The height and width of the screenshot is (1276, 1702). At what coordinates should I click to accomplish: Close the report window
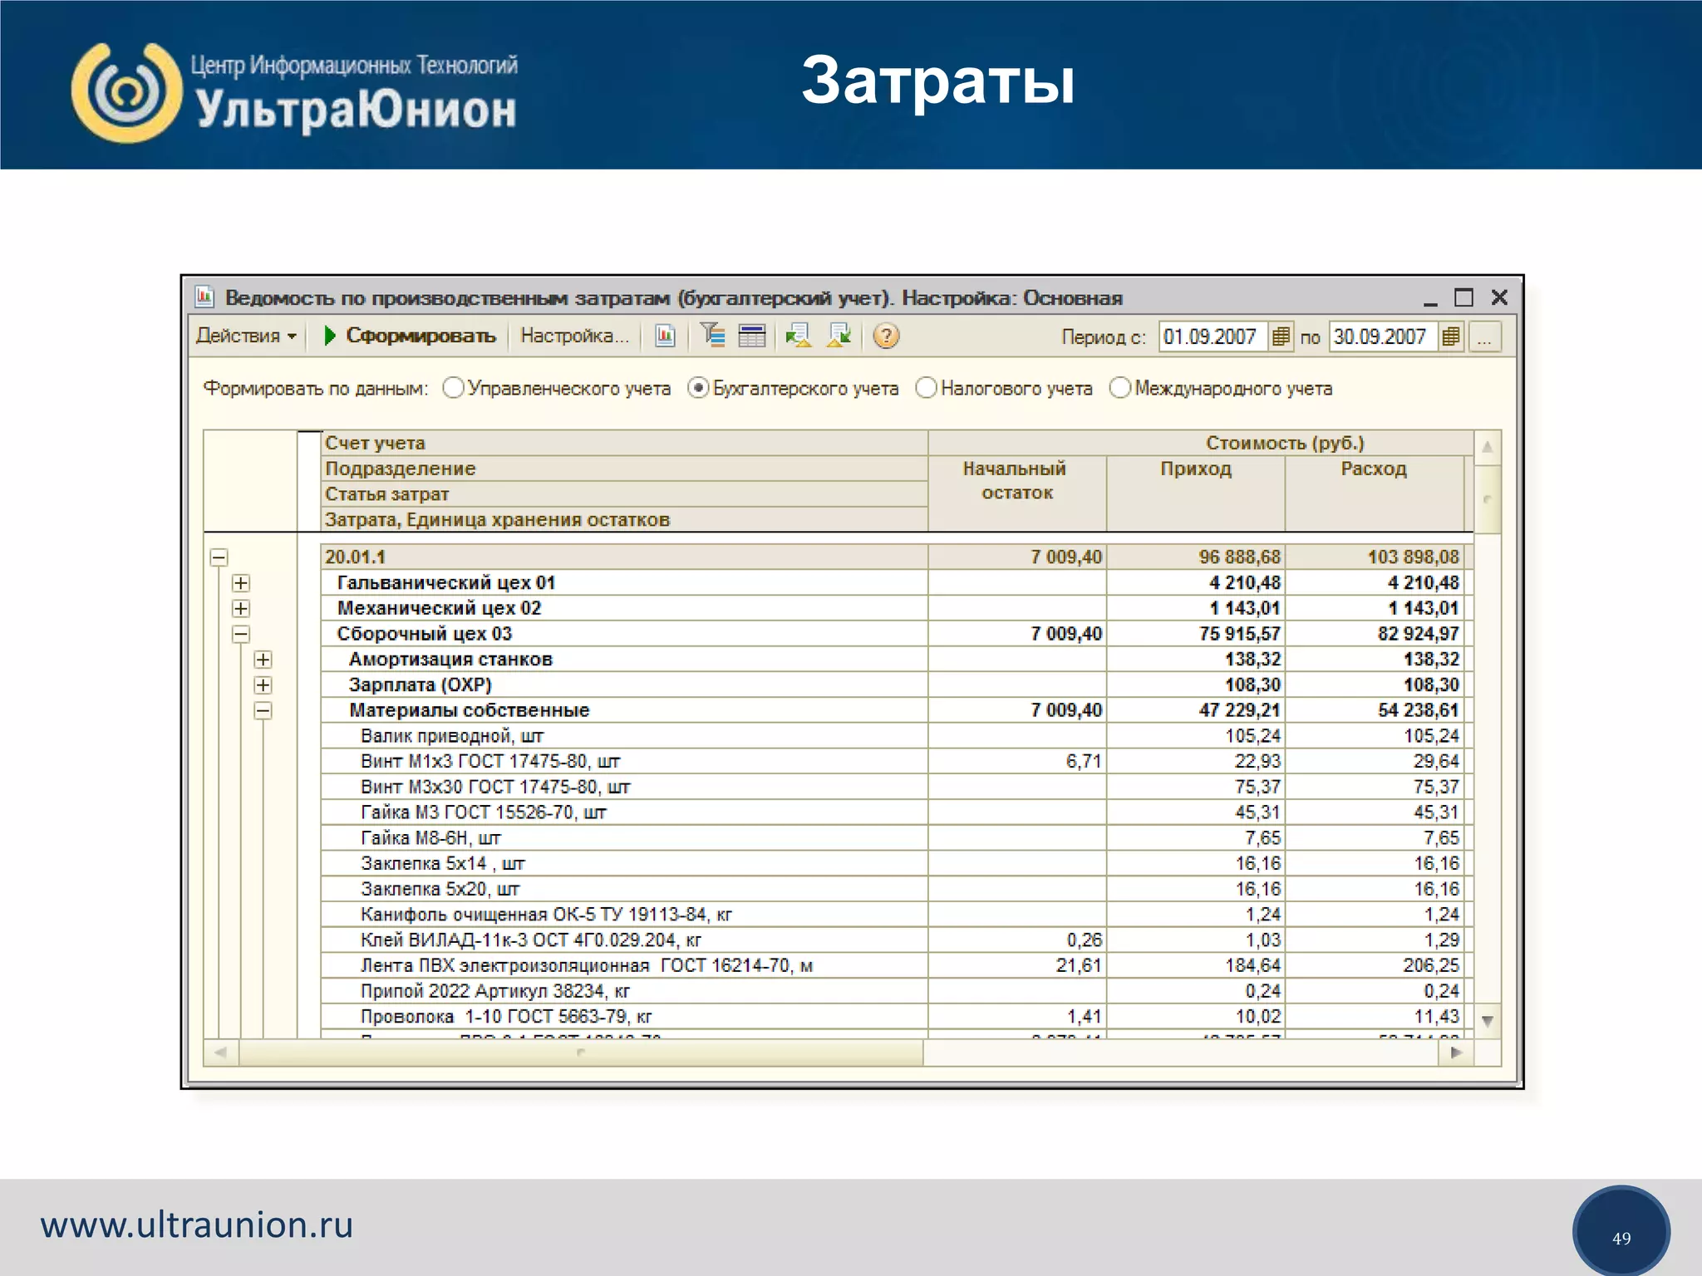[x=1499, y=297]
